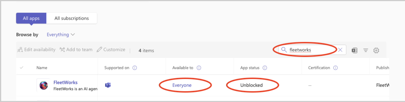The image size is (405, 102).
Task: Switch to the All apps tab
Action: [31, 18]
